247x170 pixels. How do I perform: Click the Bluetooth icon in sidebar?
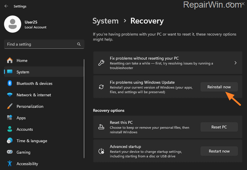coord(9,83)
